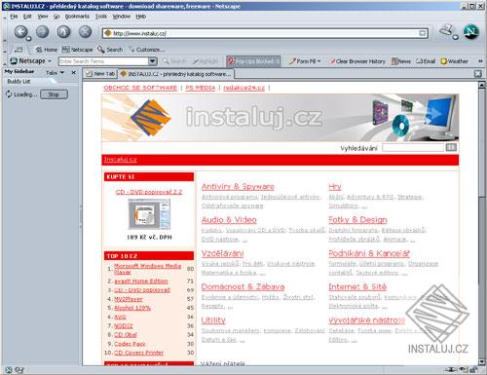This screenshot has width=487, height=375.
Task: Open the Weather toolbar button
Action: [454, 61]
